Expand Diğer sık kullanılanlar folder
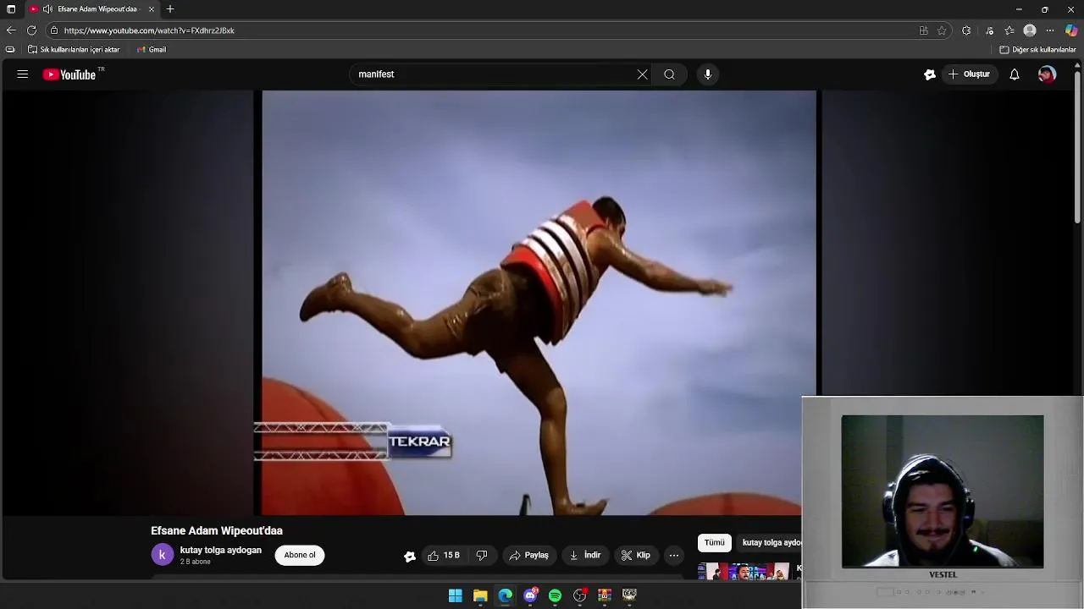This screenshot has height=609, width=1084. click(x=1037, y=50)
